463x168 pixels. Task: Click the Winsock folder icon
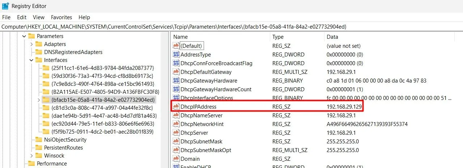pos(39,156)
